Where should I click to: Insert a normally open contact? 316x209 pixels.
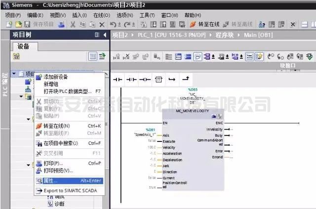[x=118, y=79]
